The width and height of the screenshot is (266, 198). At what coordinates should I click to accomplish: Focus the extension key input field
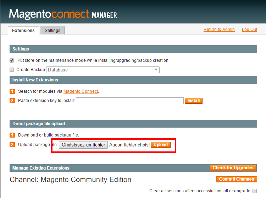tap(129, 101)
